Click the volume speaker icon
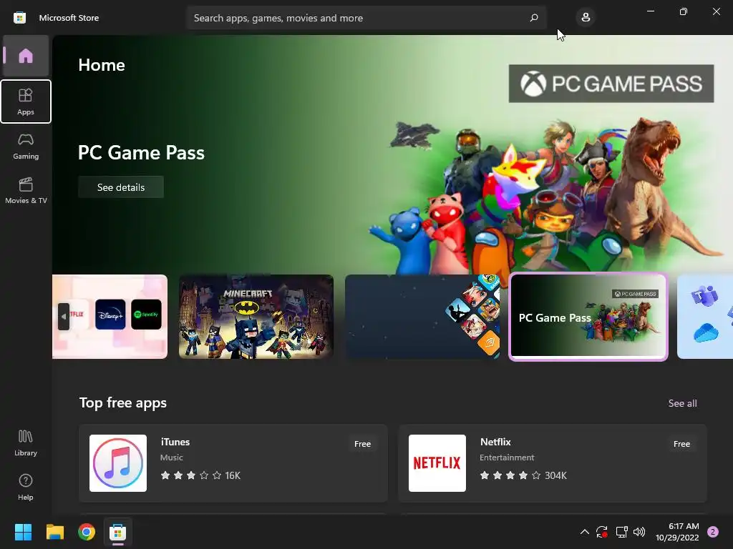Screen dimensions: 733x549 [639, 532]
